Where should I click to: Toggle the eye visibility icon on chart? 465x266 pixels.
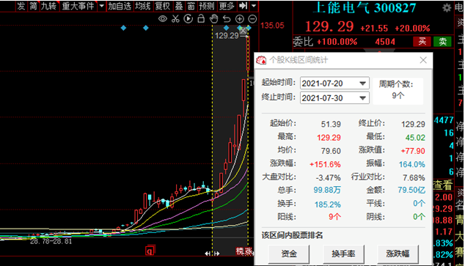pos(163,19)
